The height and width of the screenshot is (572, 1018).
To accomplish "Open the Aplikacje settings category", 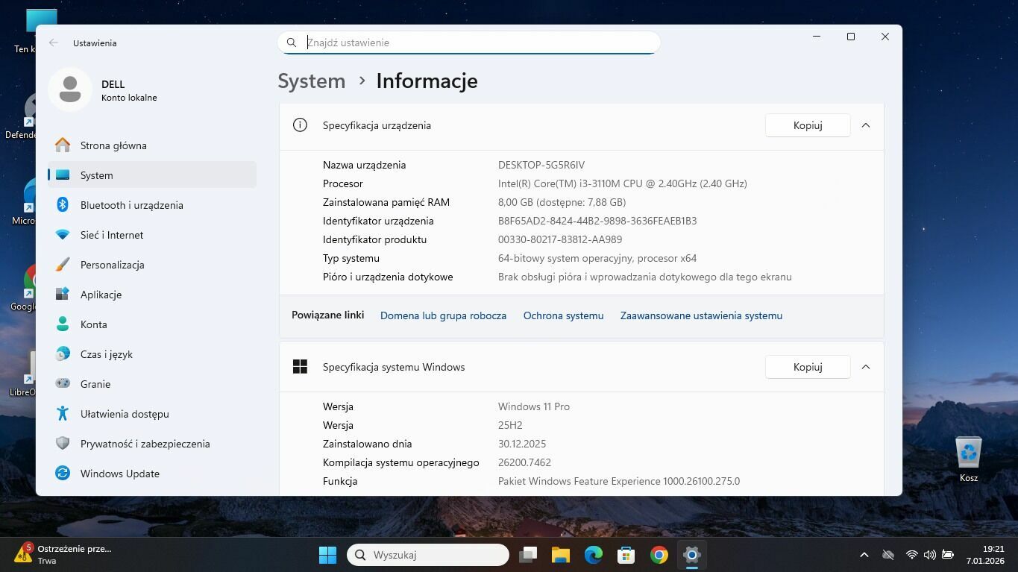I will click(x=101, y=295).
